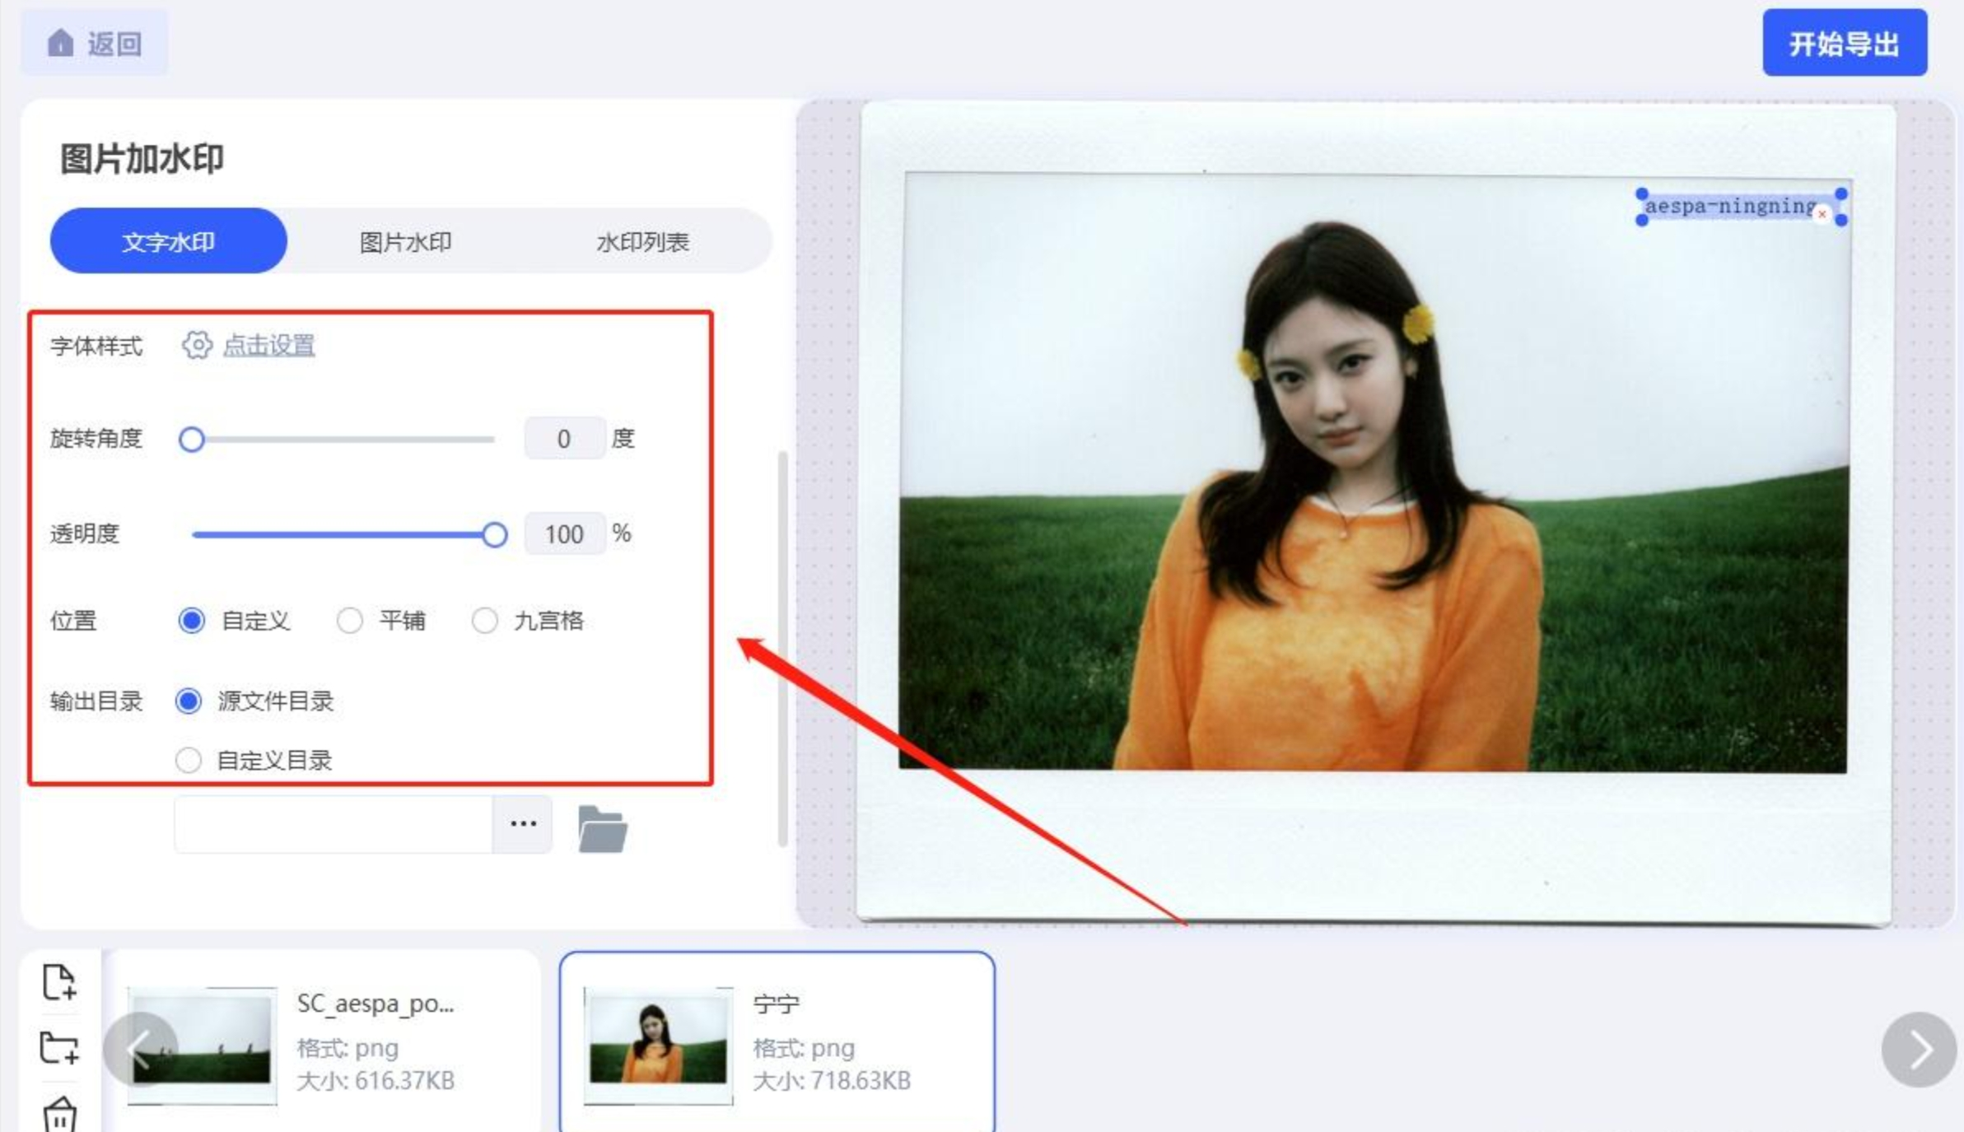Click the 图片加水印 heading
This screenshot has height=1132, width=1964.
pyautogui.click(x=142, y=159)
